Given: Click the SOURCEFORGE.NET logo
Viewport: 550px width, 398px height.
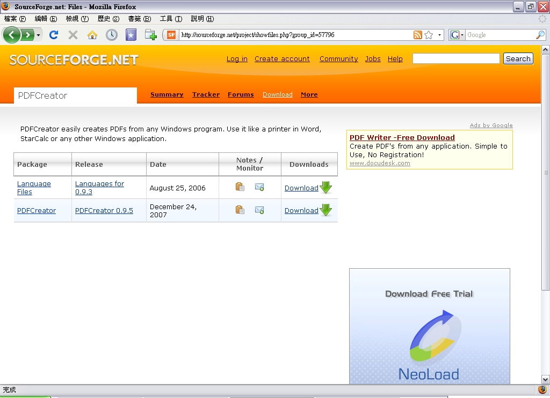Looking at the screenshot, I should [74, 60].
